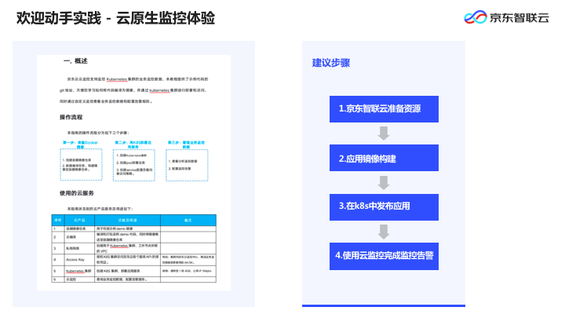Click the 第一步 Docker step title
Image resolution: width=565 pixels, height=318 pixels.
(x=80, y=144)
